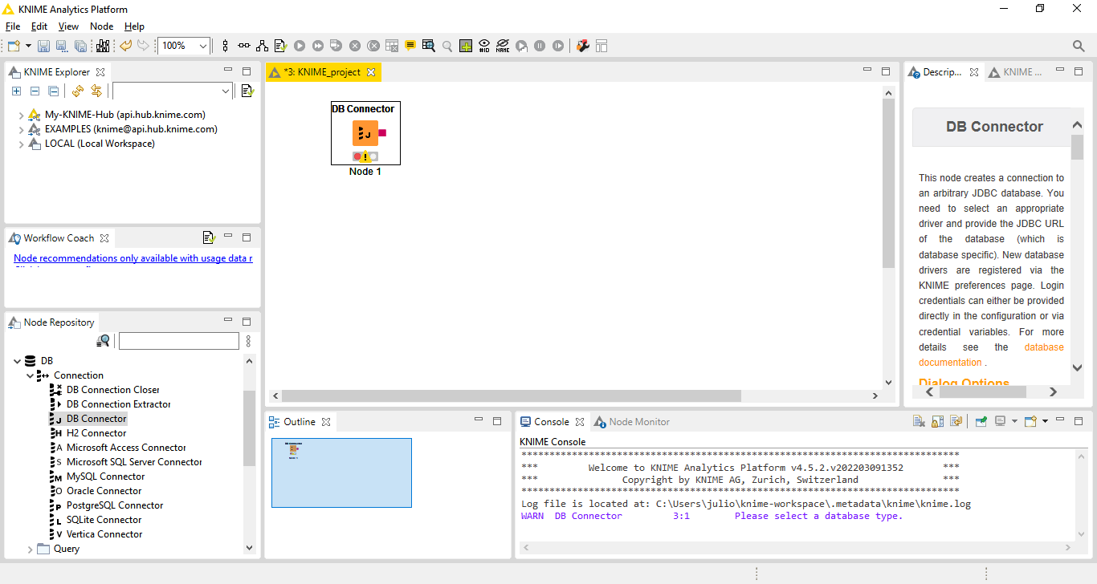The image size is (1097, 584).
Task: Toggle Pin Console in the console toolbar
Action: pos(981,422)
